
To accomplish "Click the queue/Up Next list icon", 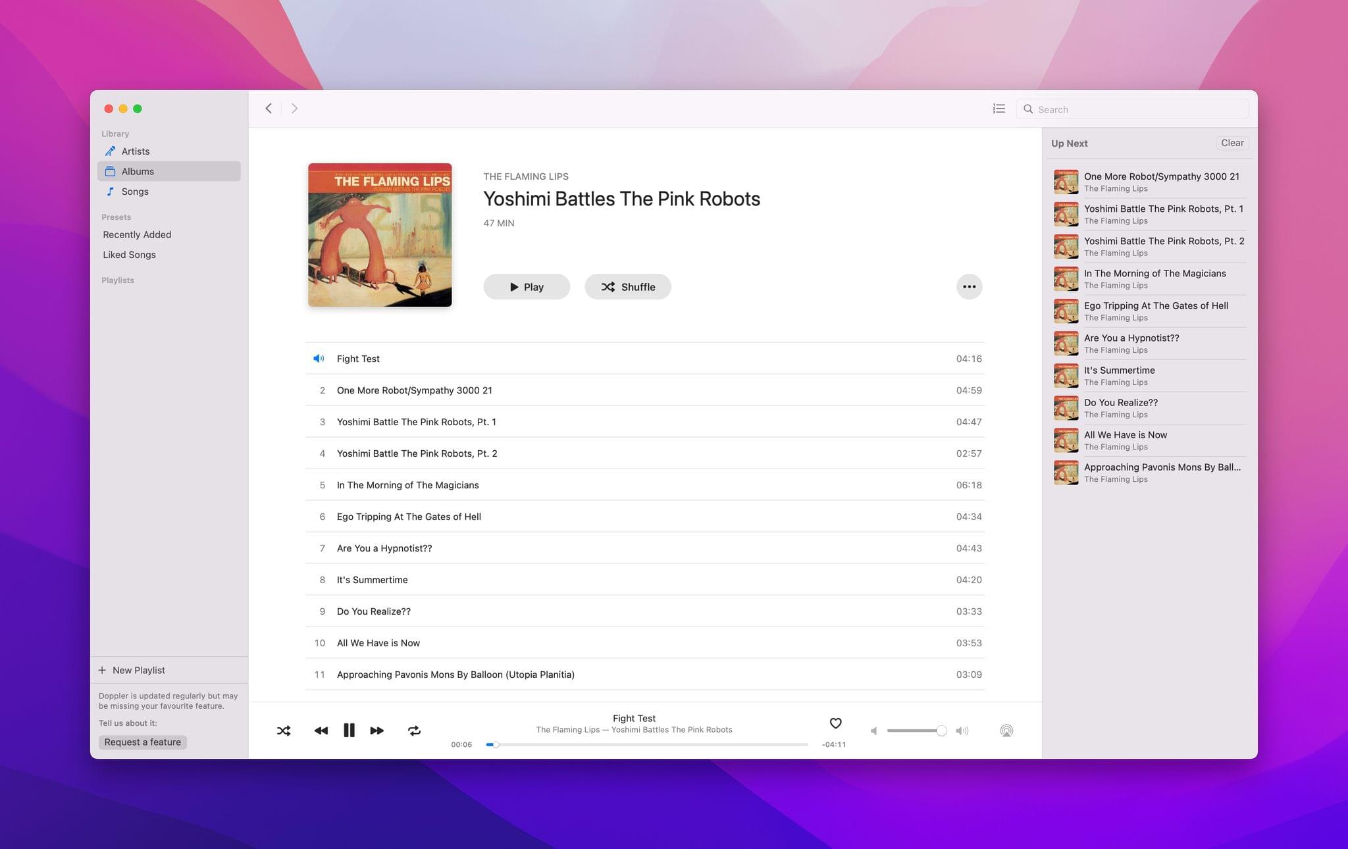I will click(998, 109).
